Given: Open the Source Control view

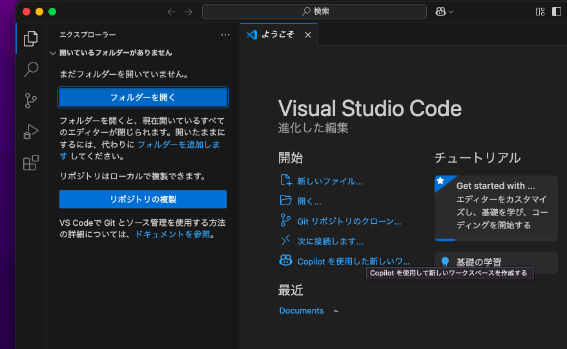Looking at the screenshot, I should click(31, 101).
